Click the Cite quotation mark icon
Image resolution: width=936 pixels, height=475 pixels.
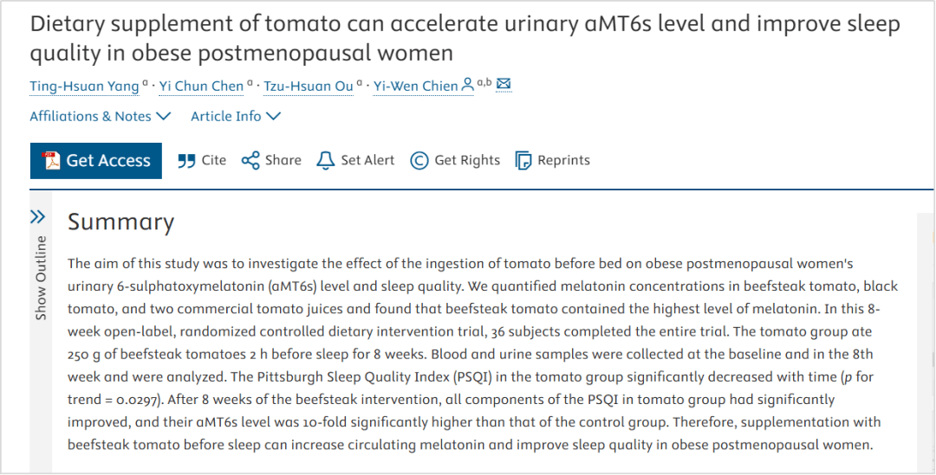point(186,160)
